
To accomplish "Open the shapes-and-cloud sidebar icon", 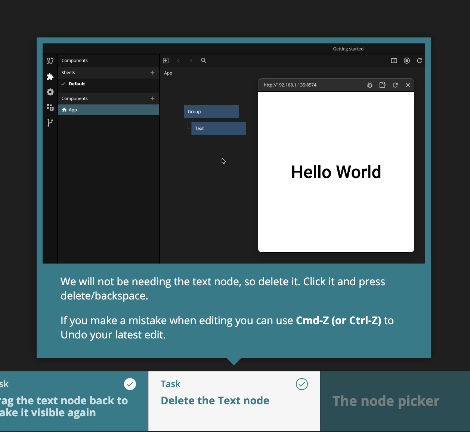I will [x=50, y=107].
